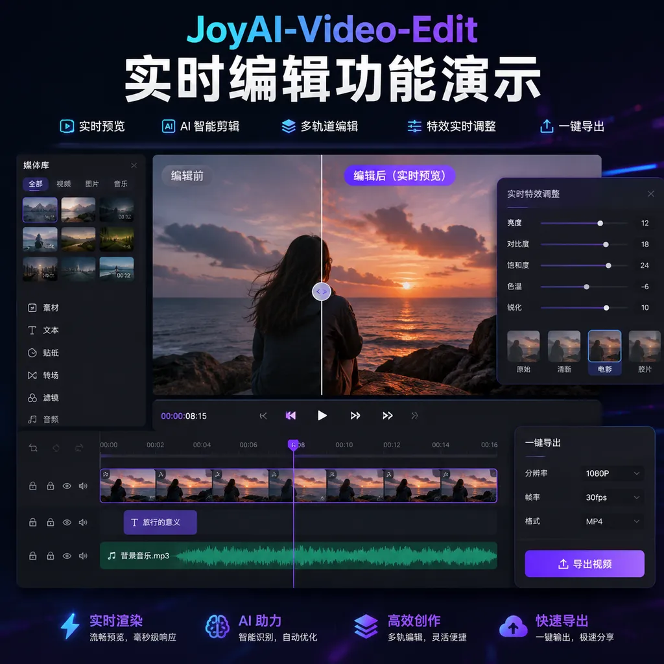The height and width of the screenshot is (664, 664).
Task: Open the 音频 audio panel
Action: [43, 420]
